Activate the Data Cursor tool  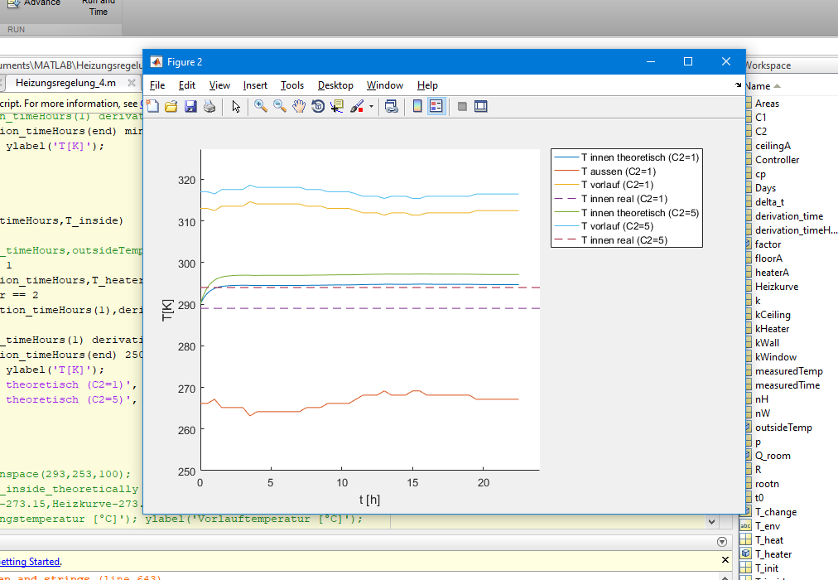pyautogui.click(x=337, y=106)
